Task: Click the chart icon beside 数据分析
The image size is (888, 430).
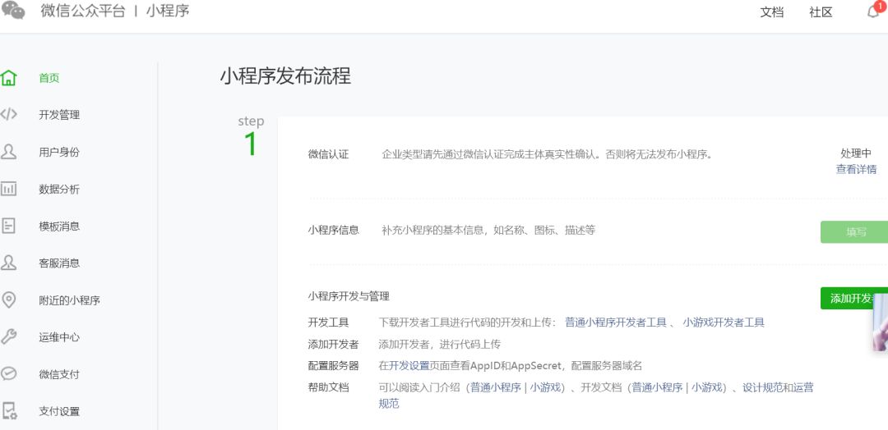Action: 8,189
